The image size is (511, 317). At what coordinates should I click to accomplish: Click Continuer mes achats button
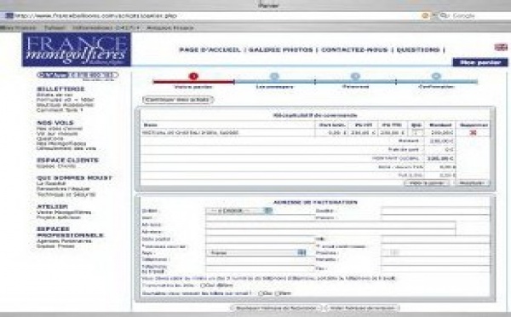(x=178, y=100)
